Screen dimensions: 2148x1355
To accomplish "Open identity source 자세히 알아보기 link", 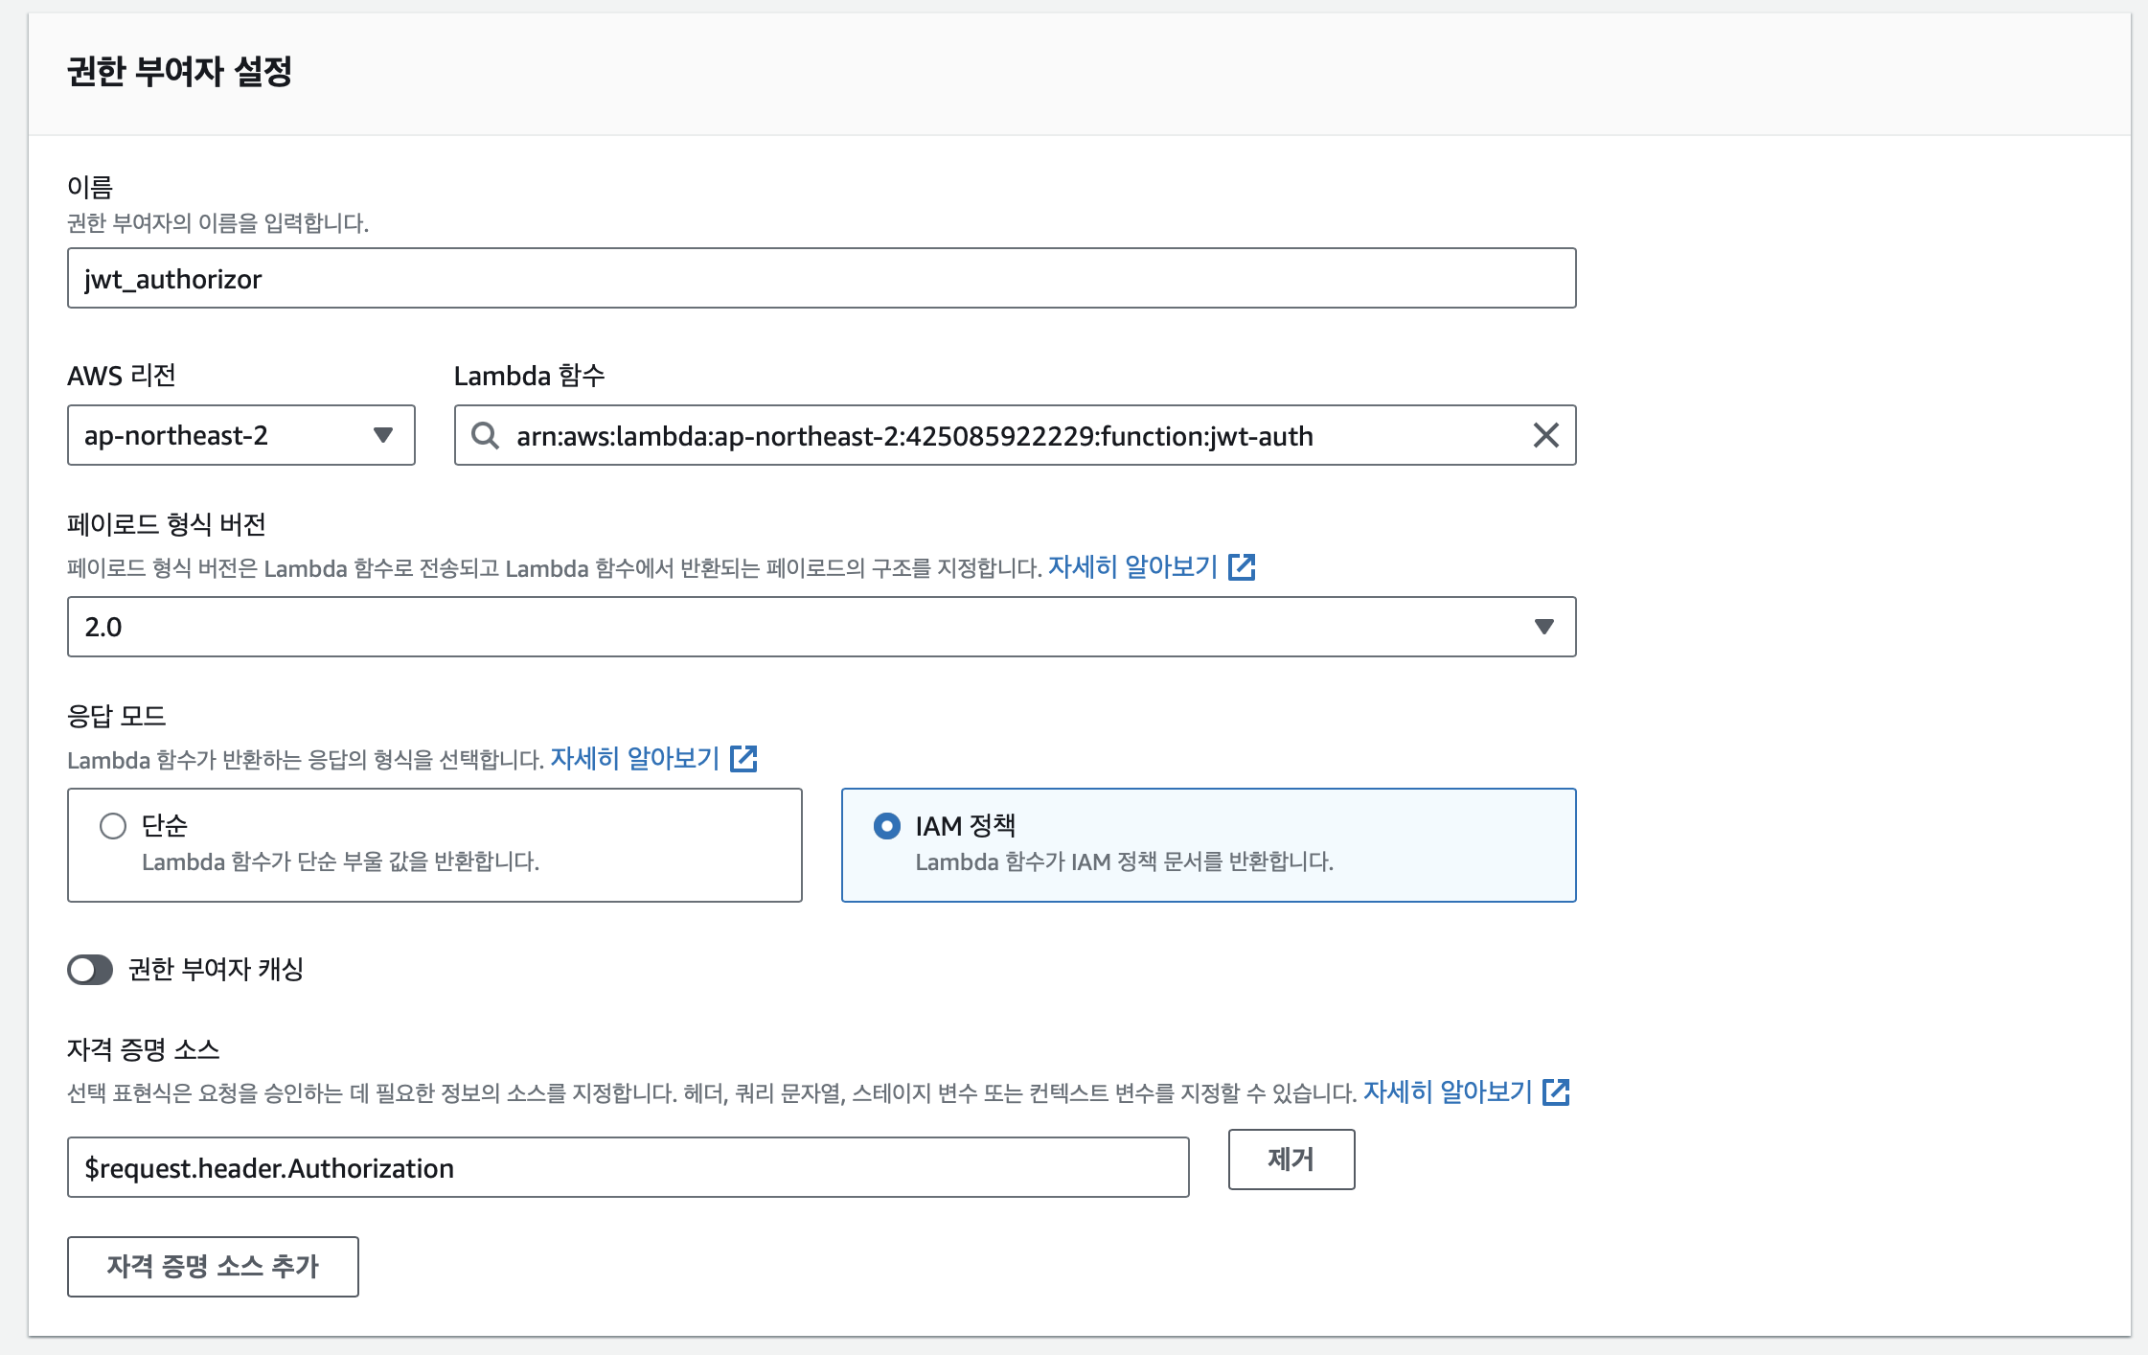I will [1448, 1092].
